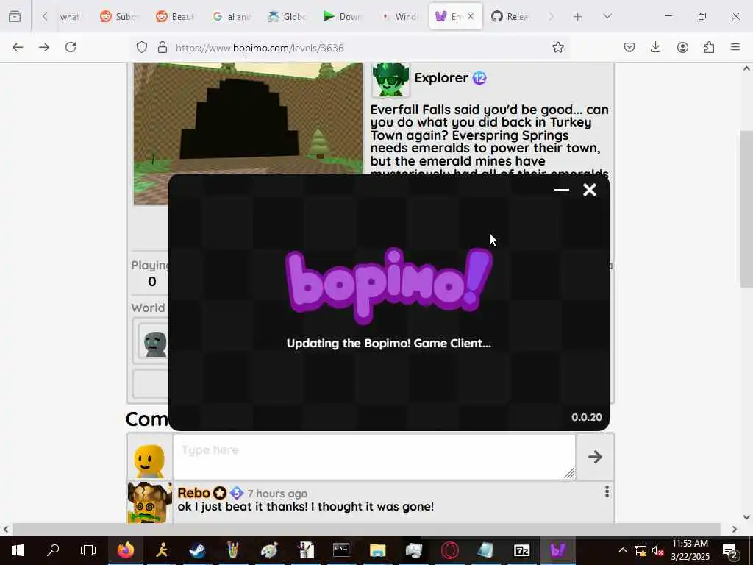Open 7-Zip from taskbar
Screen dimensions: 753x565
[x=521, y=550]
